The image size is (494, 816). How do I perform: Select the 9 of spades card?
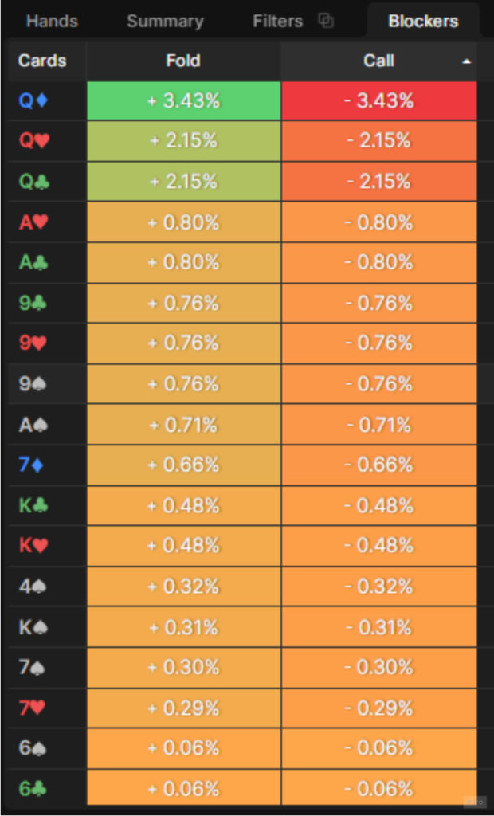[33, 384]
